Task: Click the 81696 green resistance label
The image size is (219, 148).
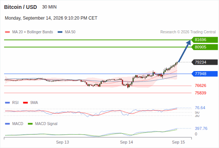Action: pos(205,40)
